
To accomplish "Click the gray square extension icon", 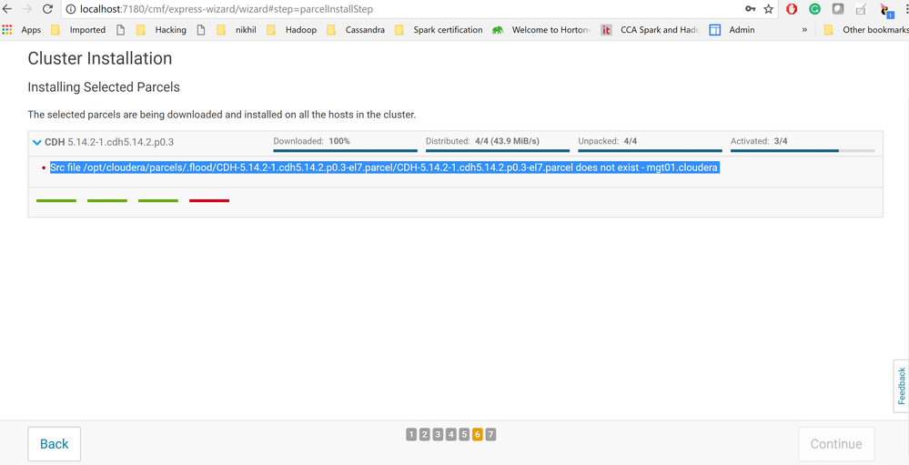I will pos(838,9).
